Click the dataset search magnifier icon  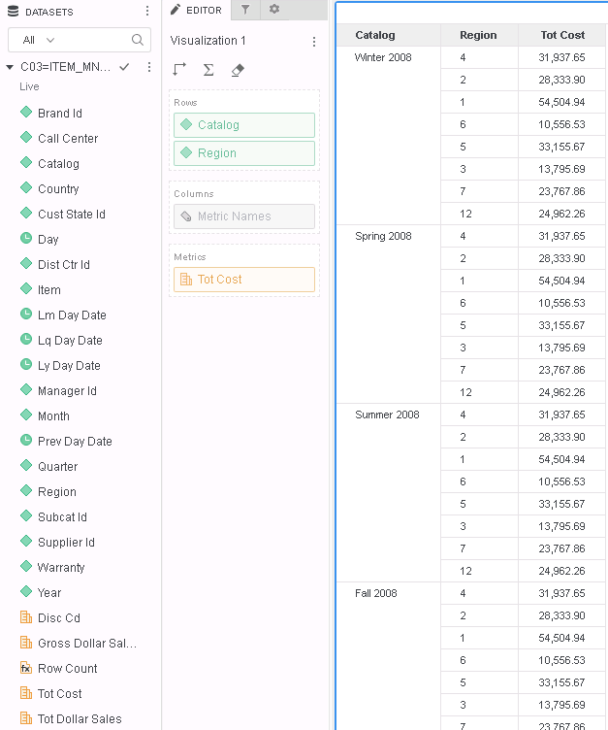pos(138,40)
